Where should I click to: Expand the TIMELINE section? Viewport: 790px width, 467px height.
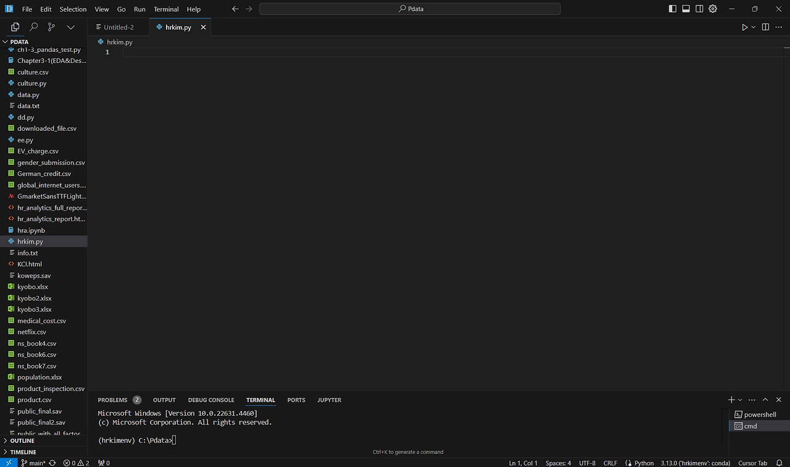pyautogui.click(x=43, y=452)
